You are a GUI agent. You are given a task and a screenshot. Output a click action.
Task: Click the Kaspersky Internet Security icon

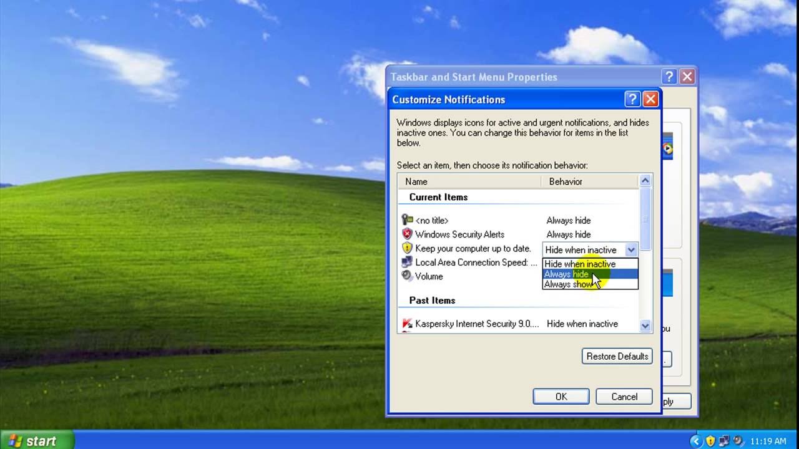(x=407, y=324)
